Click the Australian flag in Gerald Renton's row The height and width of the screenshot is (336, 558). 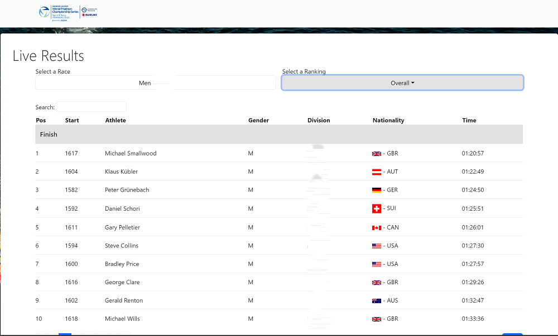377,301
